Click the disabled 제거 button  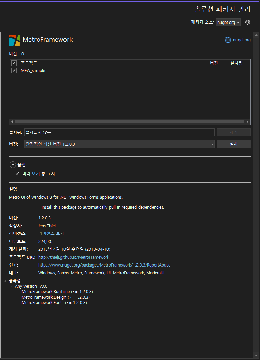(x=234, y=132)
